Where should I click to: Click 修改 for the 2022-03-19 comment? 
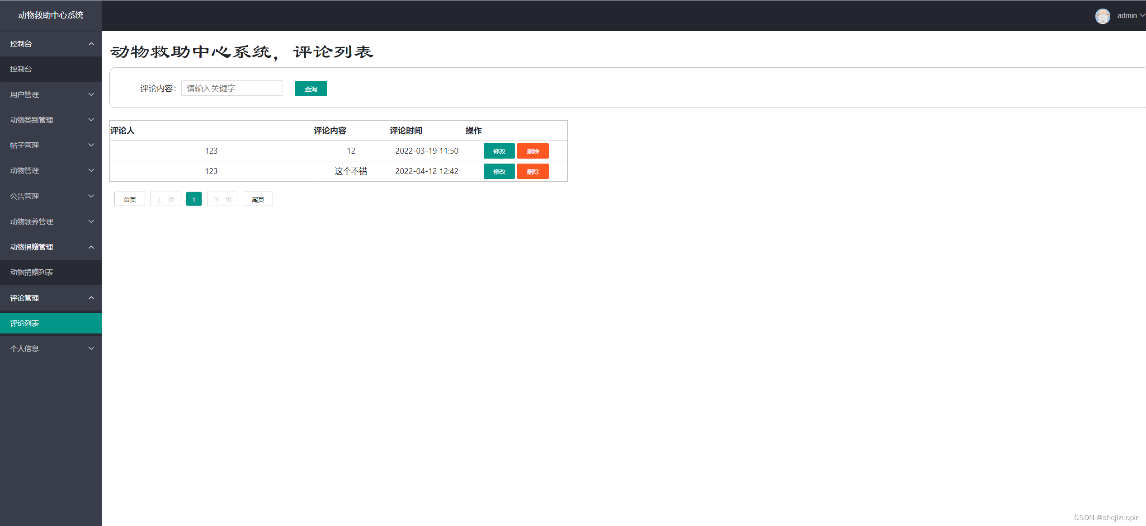coord(499,151)
